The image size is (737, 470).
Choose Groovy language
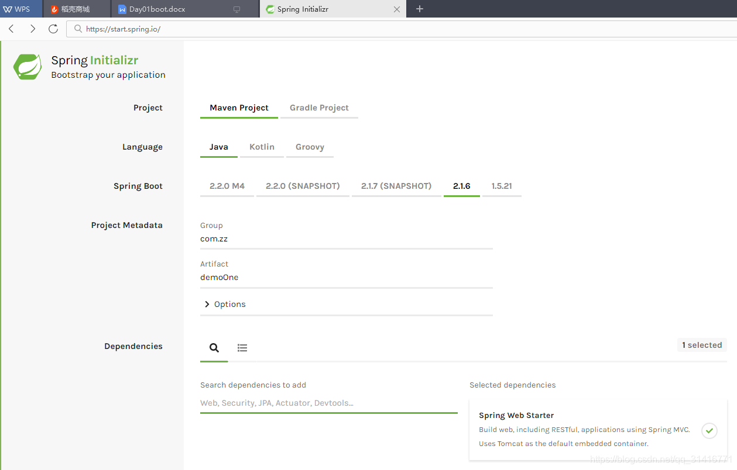[310, 147]
